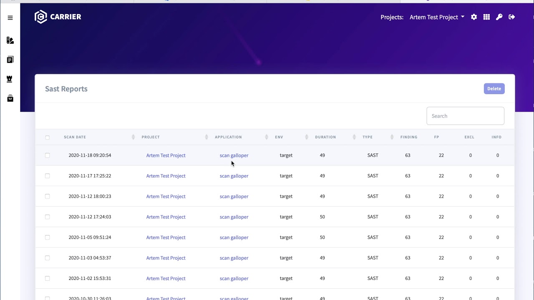This screenshot has width=534, height=300.
Task: Check the 2020-11-02 15:53:31 row checkbox
Action: pos(47,278)
